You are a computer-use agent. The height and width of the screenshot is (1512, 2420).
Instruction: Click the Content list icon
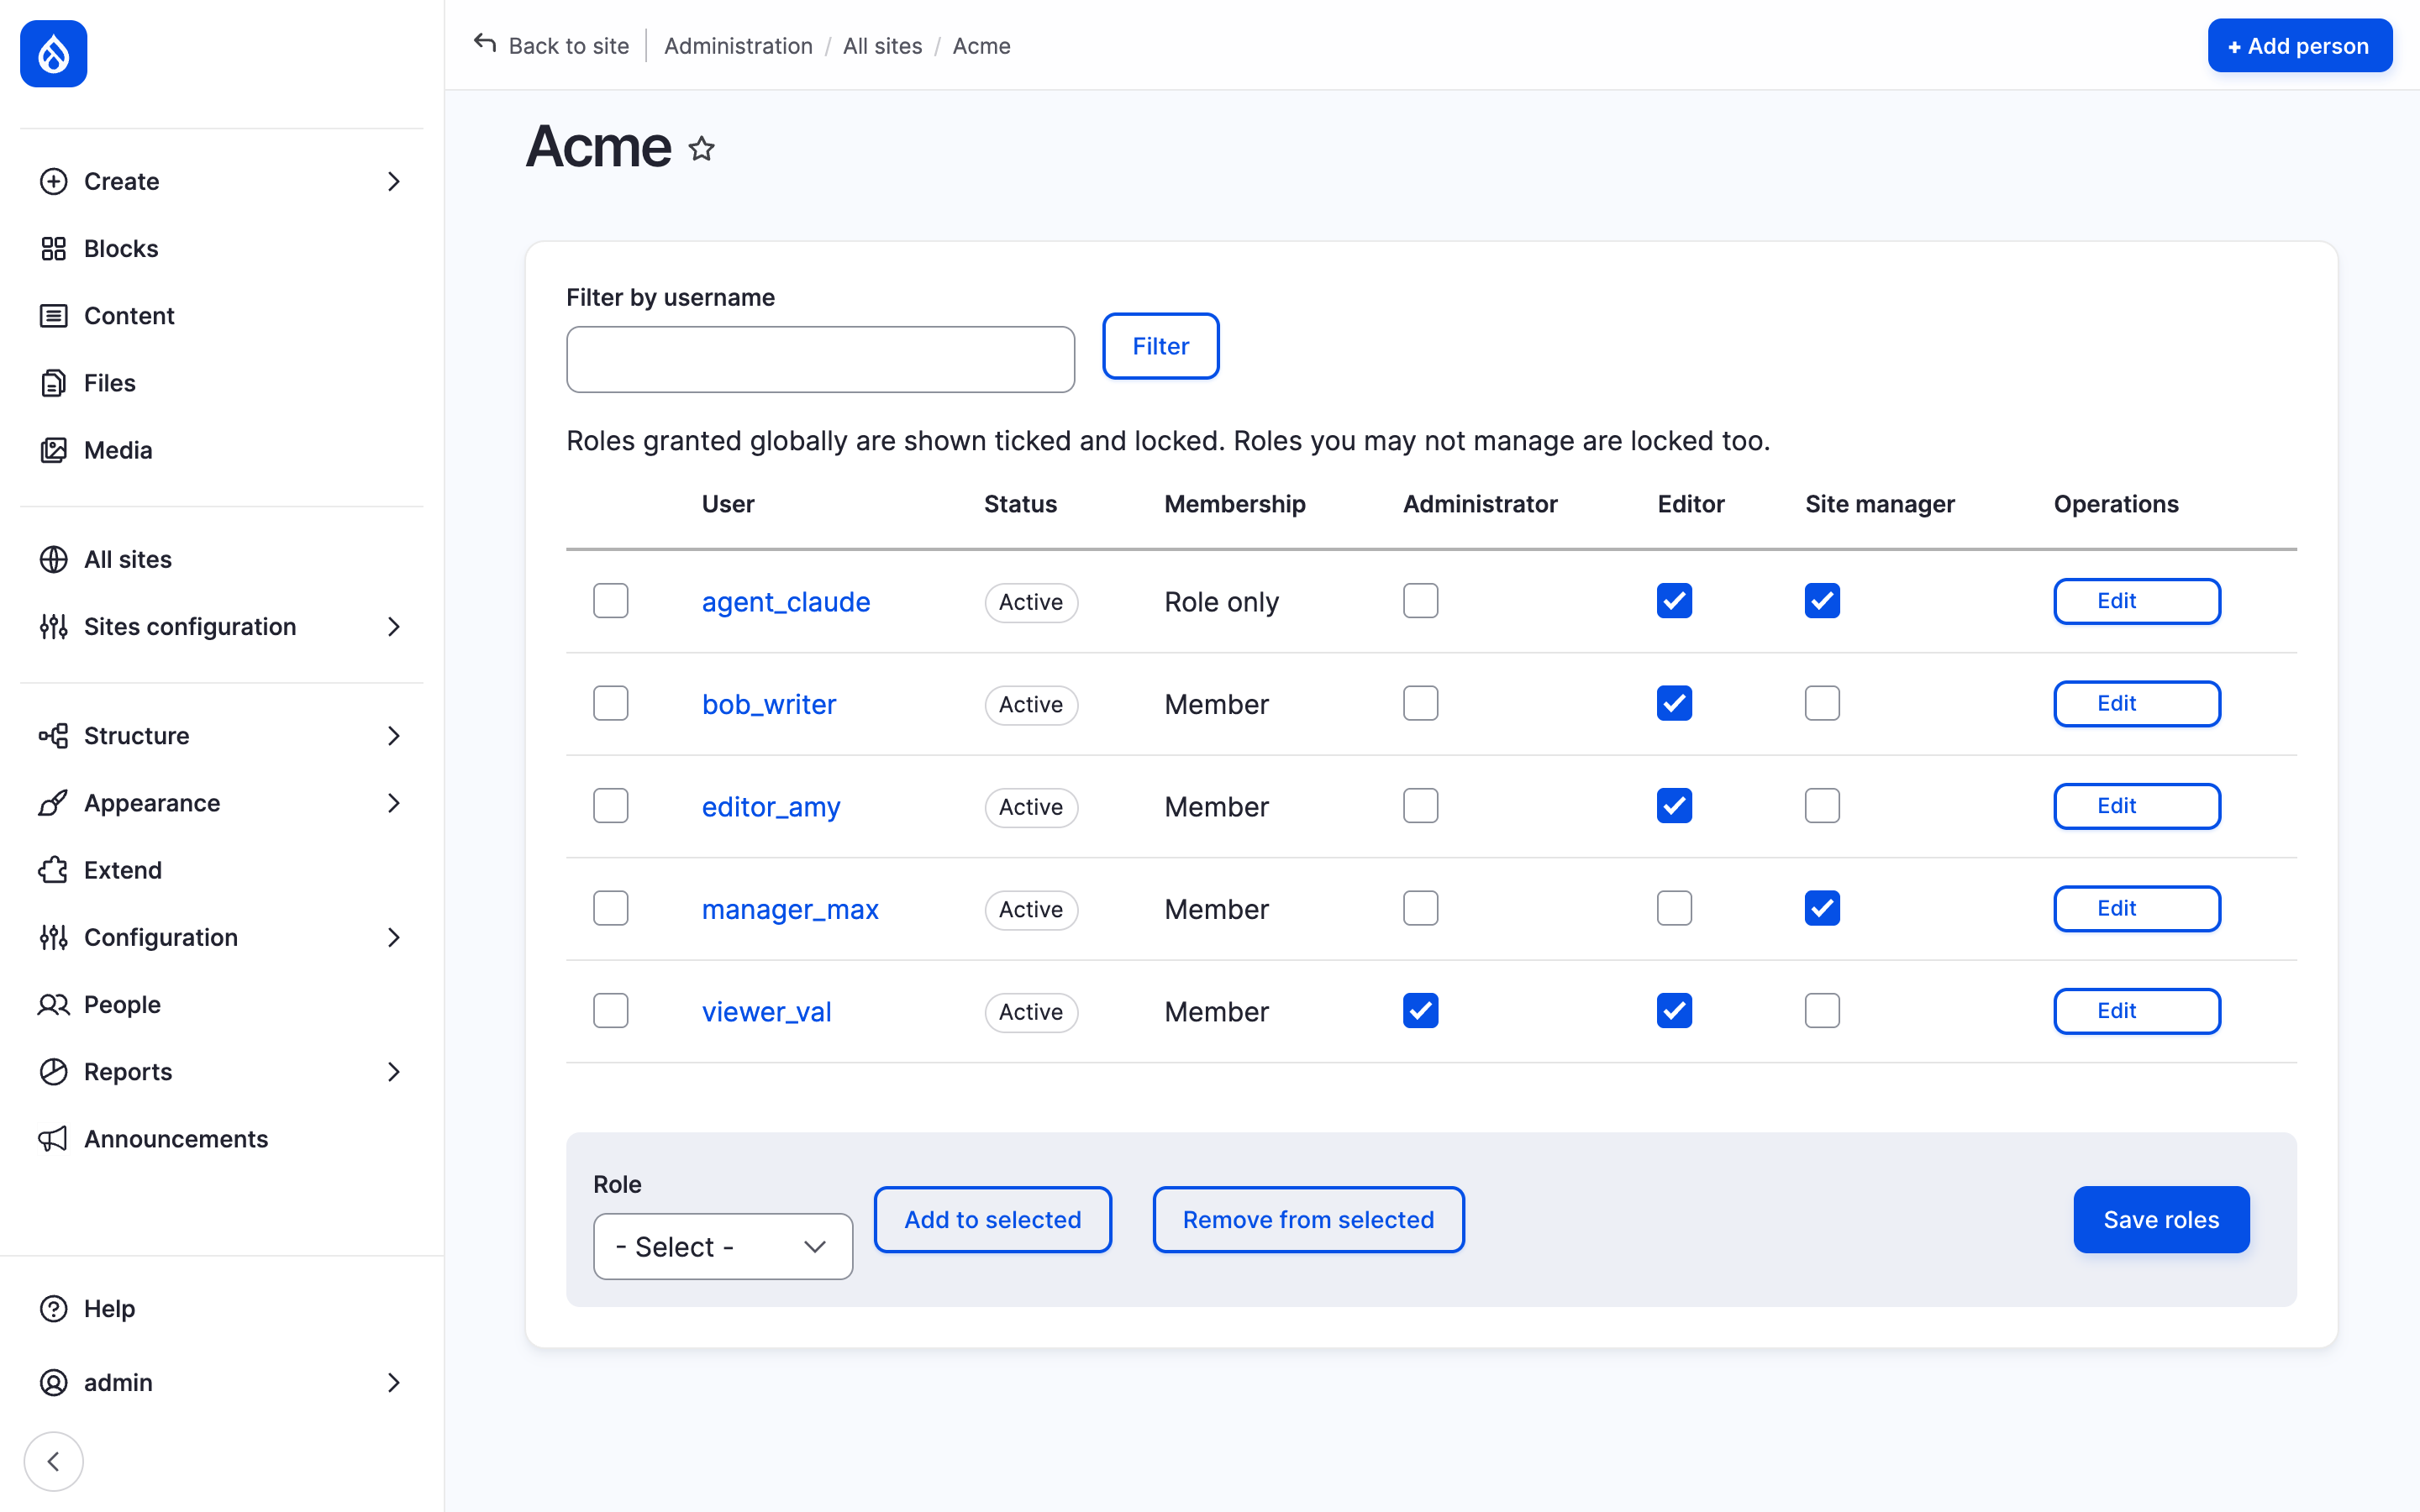(x=53, y=316)
